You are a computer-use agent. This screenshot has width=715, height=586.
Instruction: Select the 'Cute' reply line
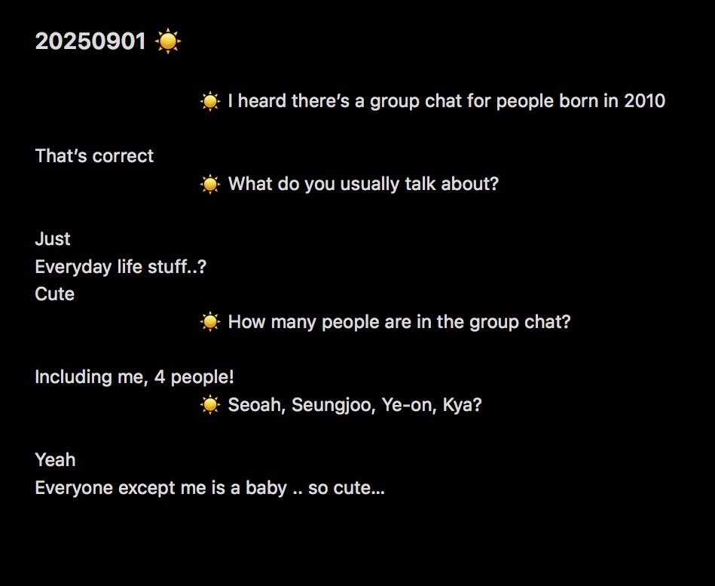click(55, 294)
